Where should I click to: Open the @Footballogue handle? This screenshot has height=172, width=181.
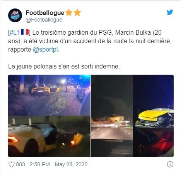point(44,20)
